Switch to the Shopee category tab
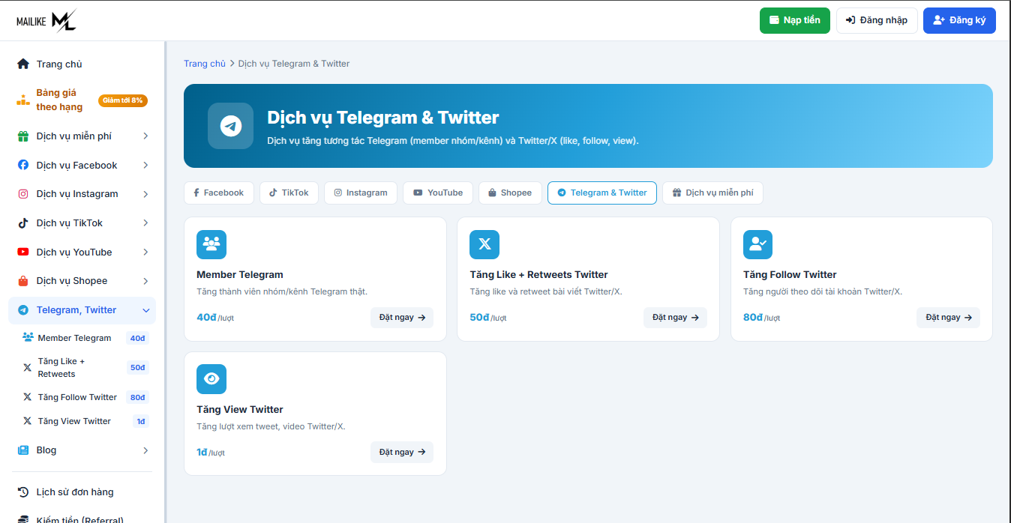 (x=510, y=193)
